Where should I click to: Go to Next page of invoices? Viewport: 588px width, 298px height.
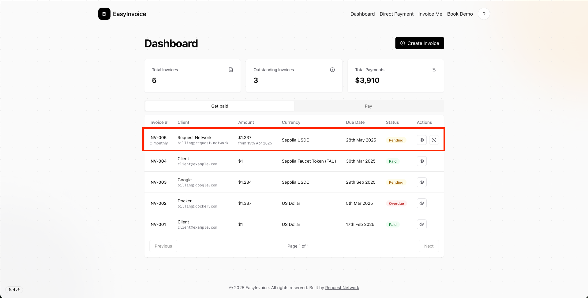429,246
